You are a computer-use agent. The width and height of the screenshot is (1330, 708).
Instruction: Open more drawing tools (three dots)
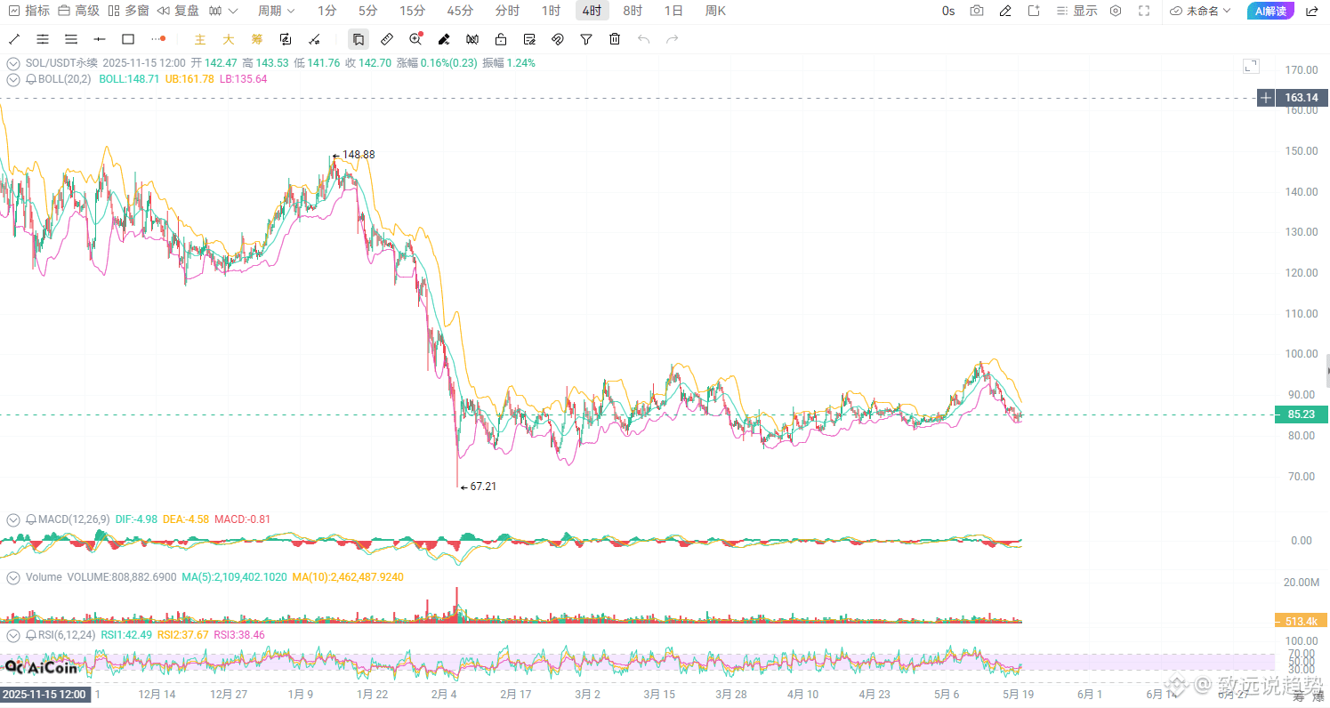(x=158, y=39)
